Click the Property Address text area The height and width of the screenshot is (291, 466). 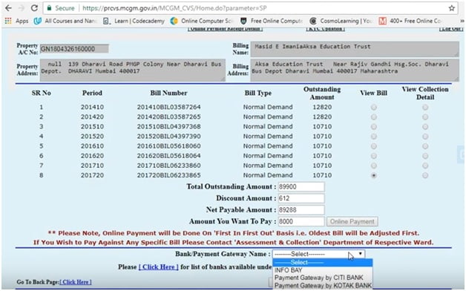[x=133, y=70]
